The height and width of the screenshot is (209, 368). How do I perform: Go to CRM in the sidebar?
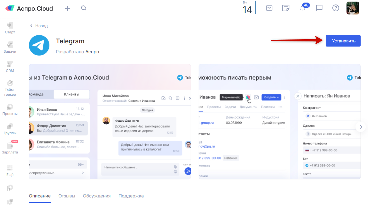(x=10, y=67)
